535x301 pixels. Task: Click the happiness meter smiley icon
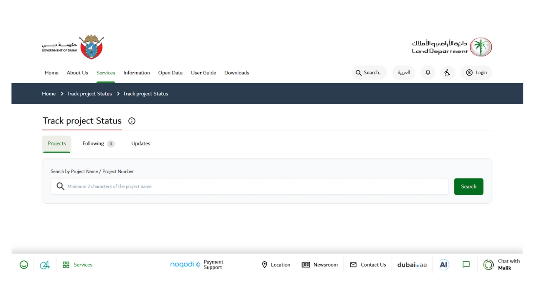pos(24,264)
